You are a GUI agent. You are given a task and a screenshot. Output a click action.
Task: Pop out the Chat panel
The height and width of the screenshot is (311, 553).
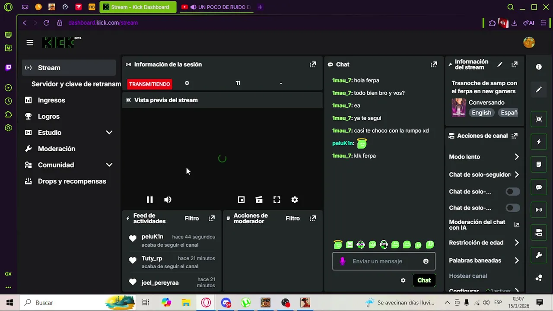[434, 64]
